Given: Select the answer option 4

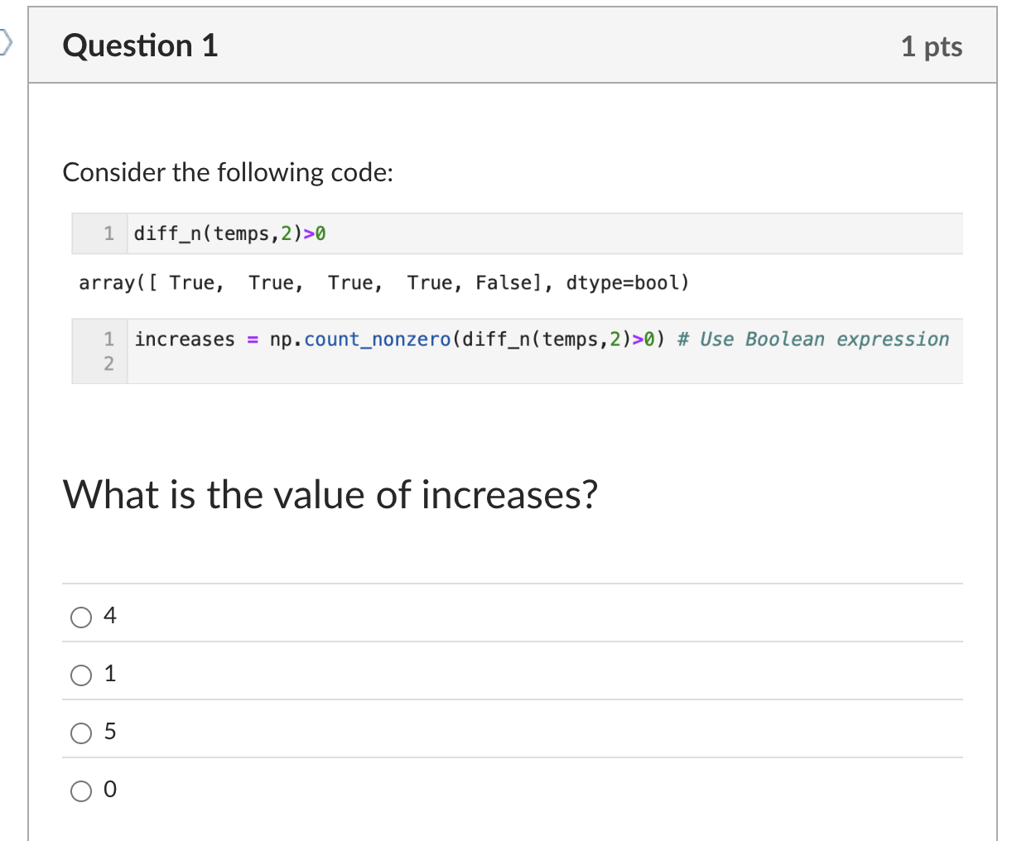Looking at the screenshot, I should (x=81, y=617).
